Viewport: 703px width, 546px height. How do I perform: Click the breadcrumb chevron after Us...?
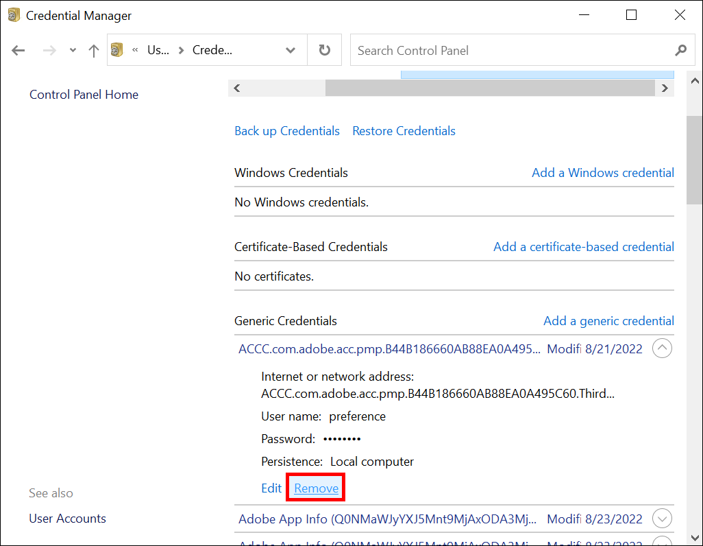181,50
